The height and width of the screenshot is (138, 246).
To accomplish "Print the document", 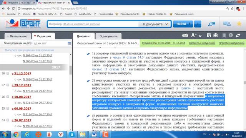I will tap(216, 35).
